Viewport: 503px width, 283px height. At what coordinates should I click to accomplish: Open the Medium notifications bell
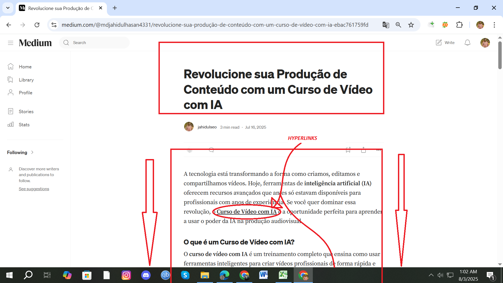467,43
